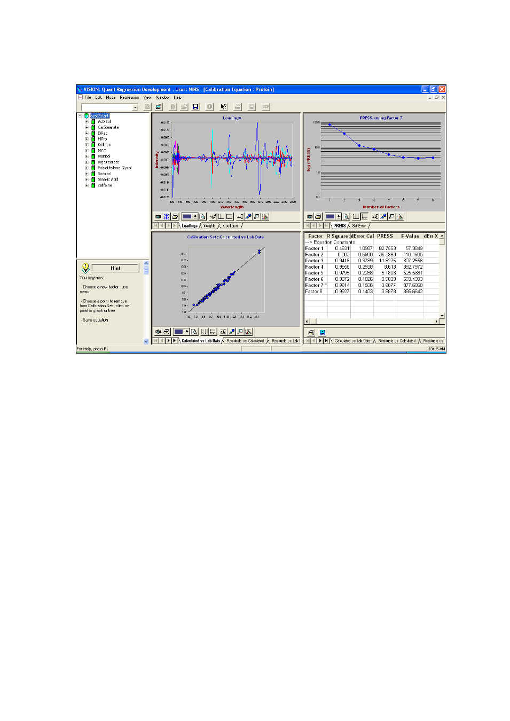Click the blue color swatch under Calculated vs Lab graph
Viewport: 510px width, 721px height.
(178, 332)
